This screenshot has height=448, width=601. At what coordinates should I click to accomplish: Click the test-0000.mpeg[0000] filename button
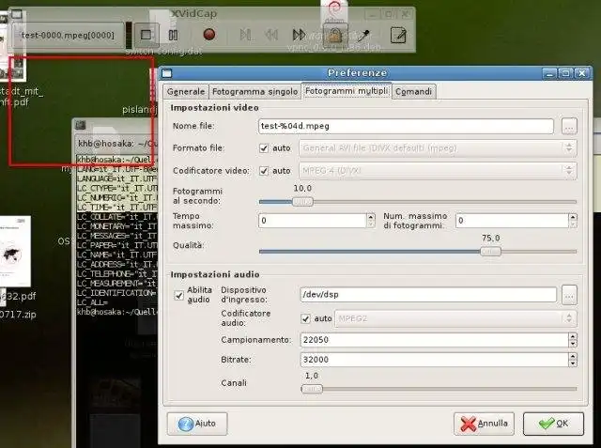point(68,36)
